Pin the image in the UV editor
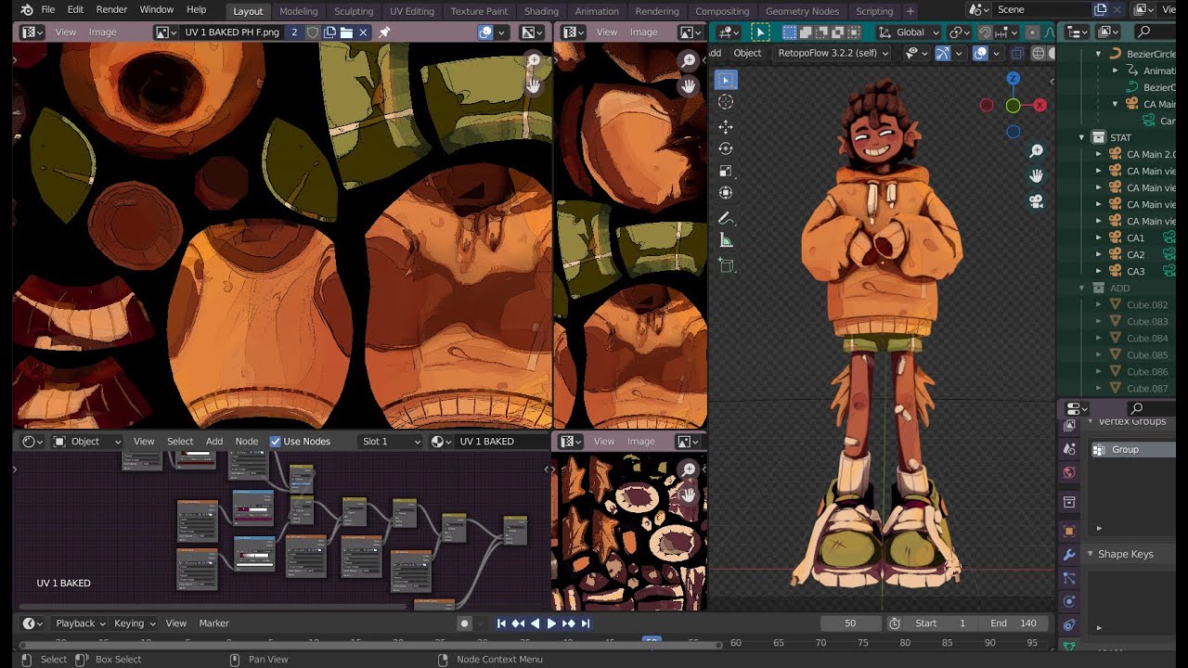This screenshot has height=668, width=1188. [x=384, y=32]
